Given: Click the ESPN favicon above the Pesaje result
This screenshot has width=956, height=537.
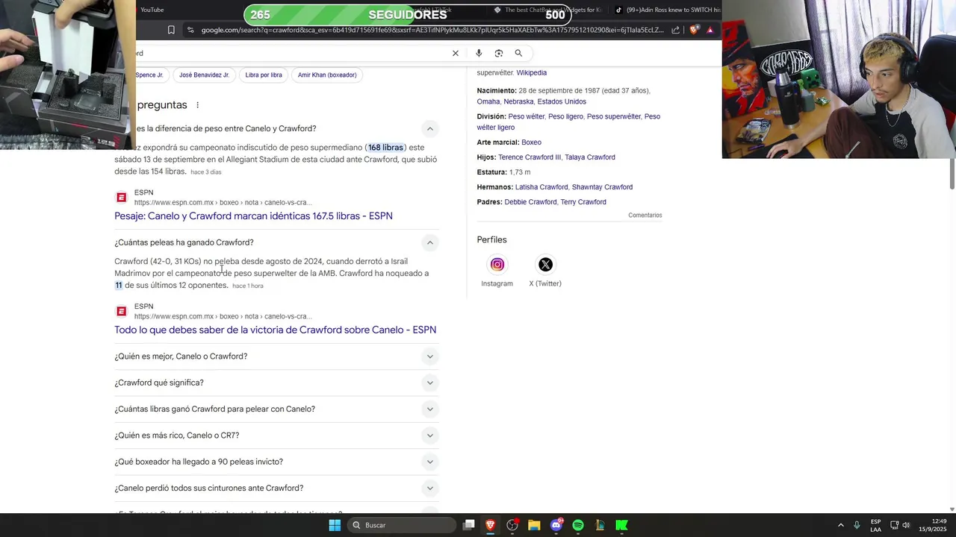Looking at the screenshot, I should click(x=121, y=198).
